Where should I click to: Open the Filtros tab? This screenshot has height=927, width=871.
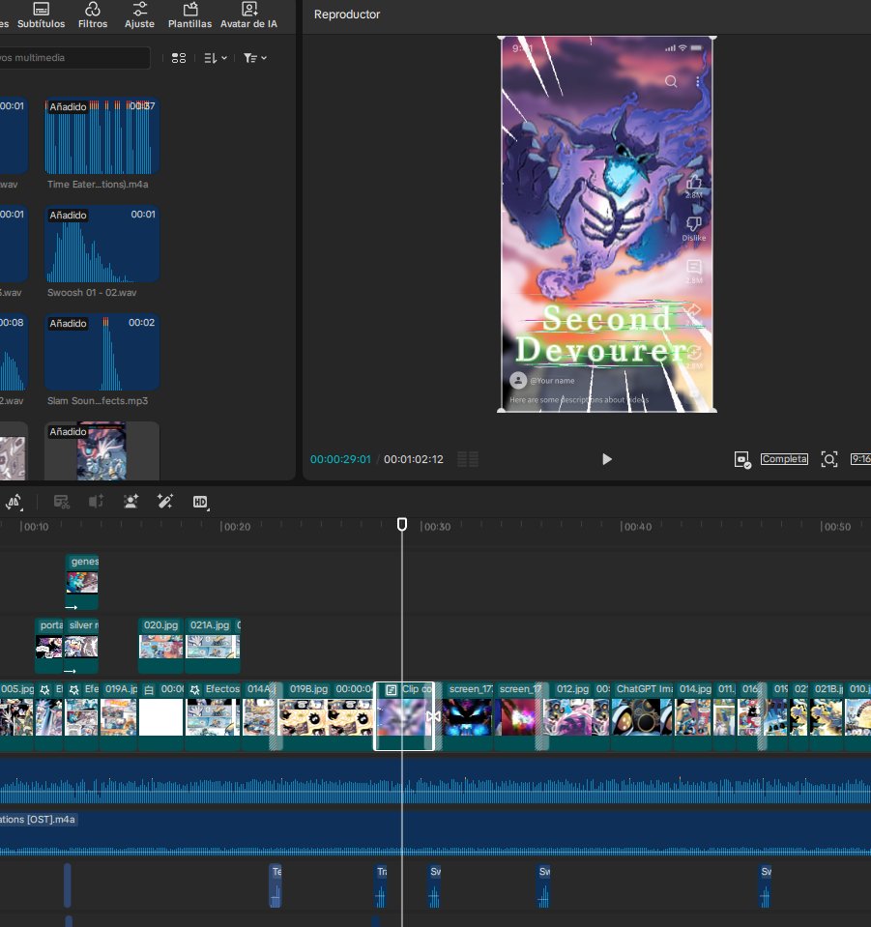pyautogui.click(x=93, y=15)
